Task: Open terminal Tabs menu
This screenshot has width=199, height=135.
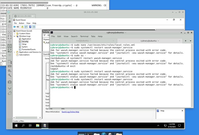Action: click(93, 36)
